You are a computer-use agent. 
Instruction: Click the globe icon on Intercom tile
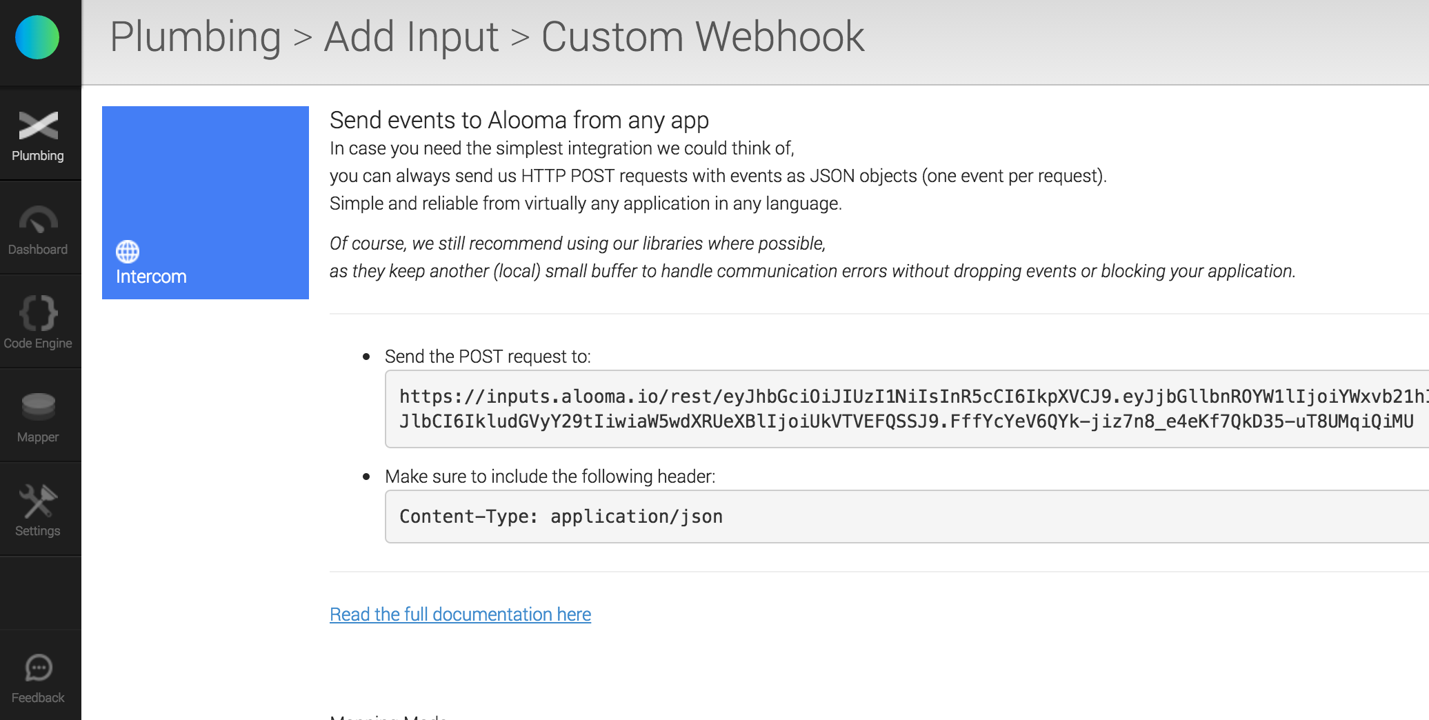pos(128,252)
